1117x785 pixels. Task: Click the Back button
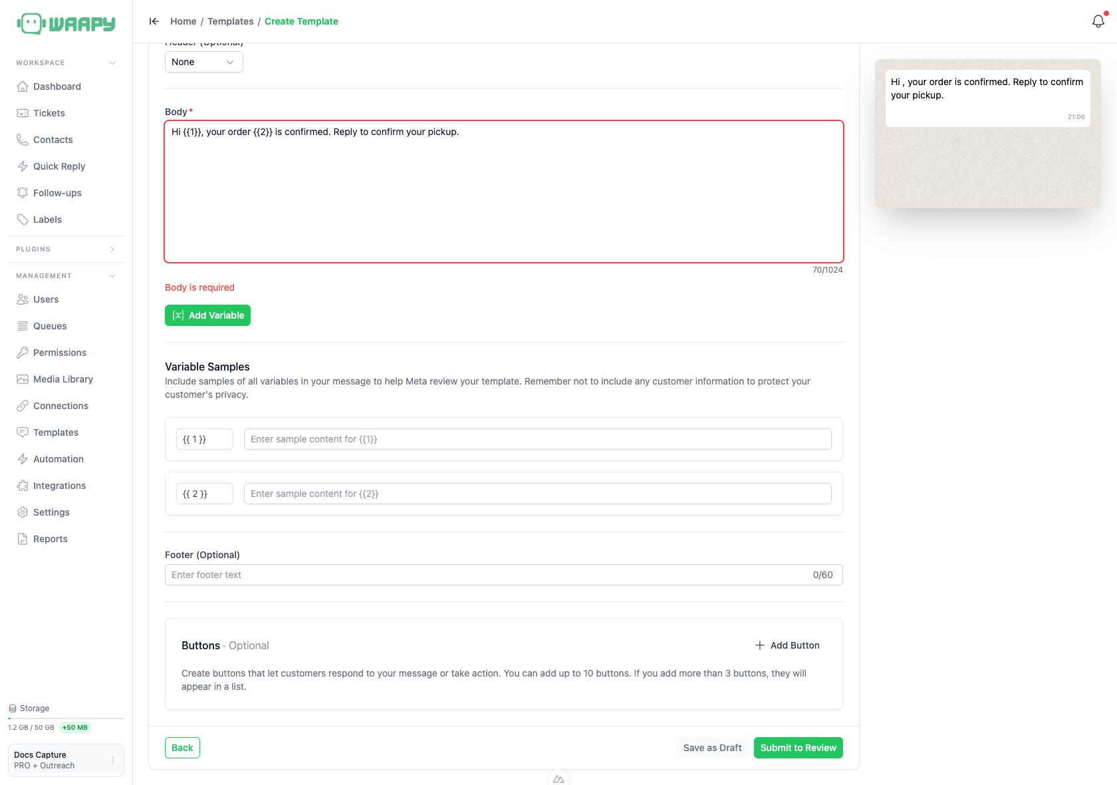[182, 748]
